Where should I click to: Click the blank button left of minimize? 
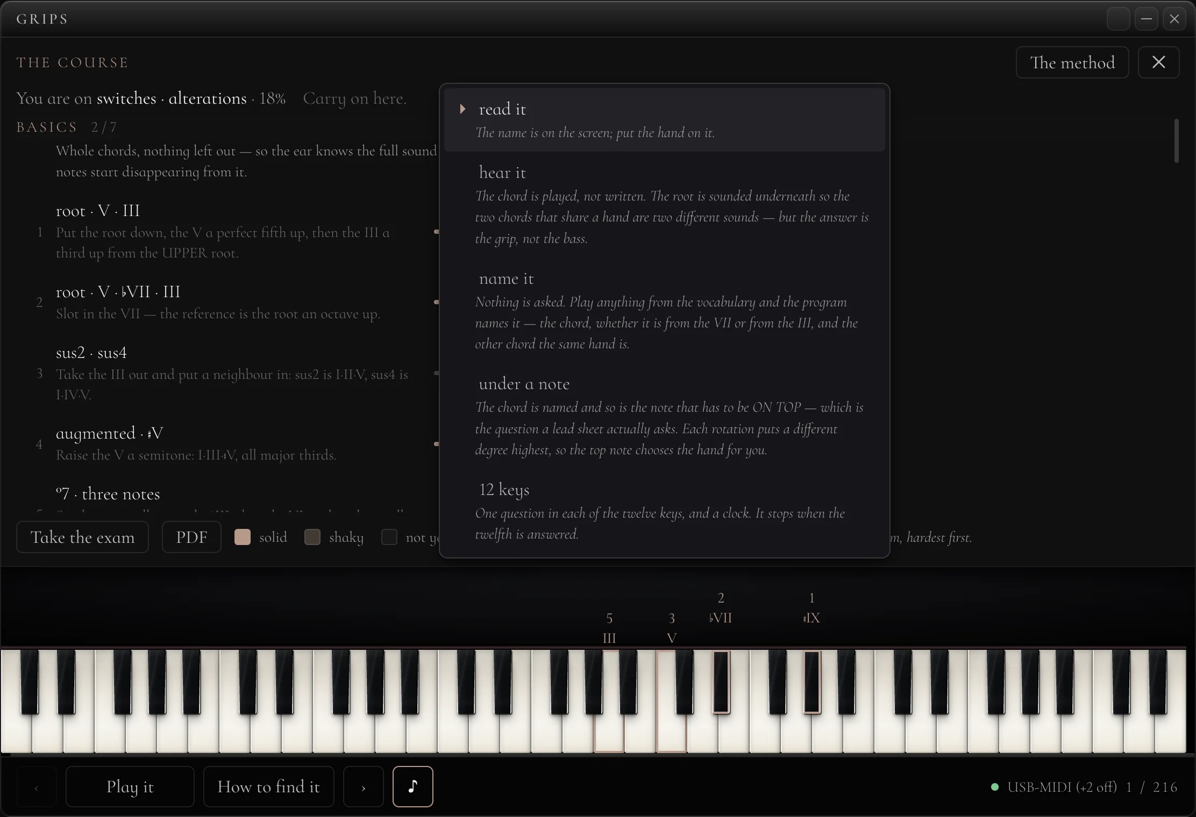coord(1119,19)
